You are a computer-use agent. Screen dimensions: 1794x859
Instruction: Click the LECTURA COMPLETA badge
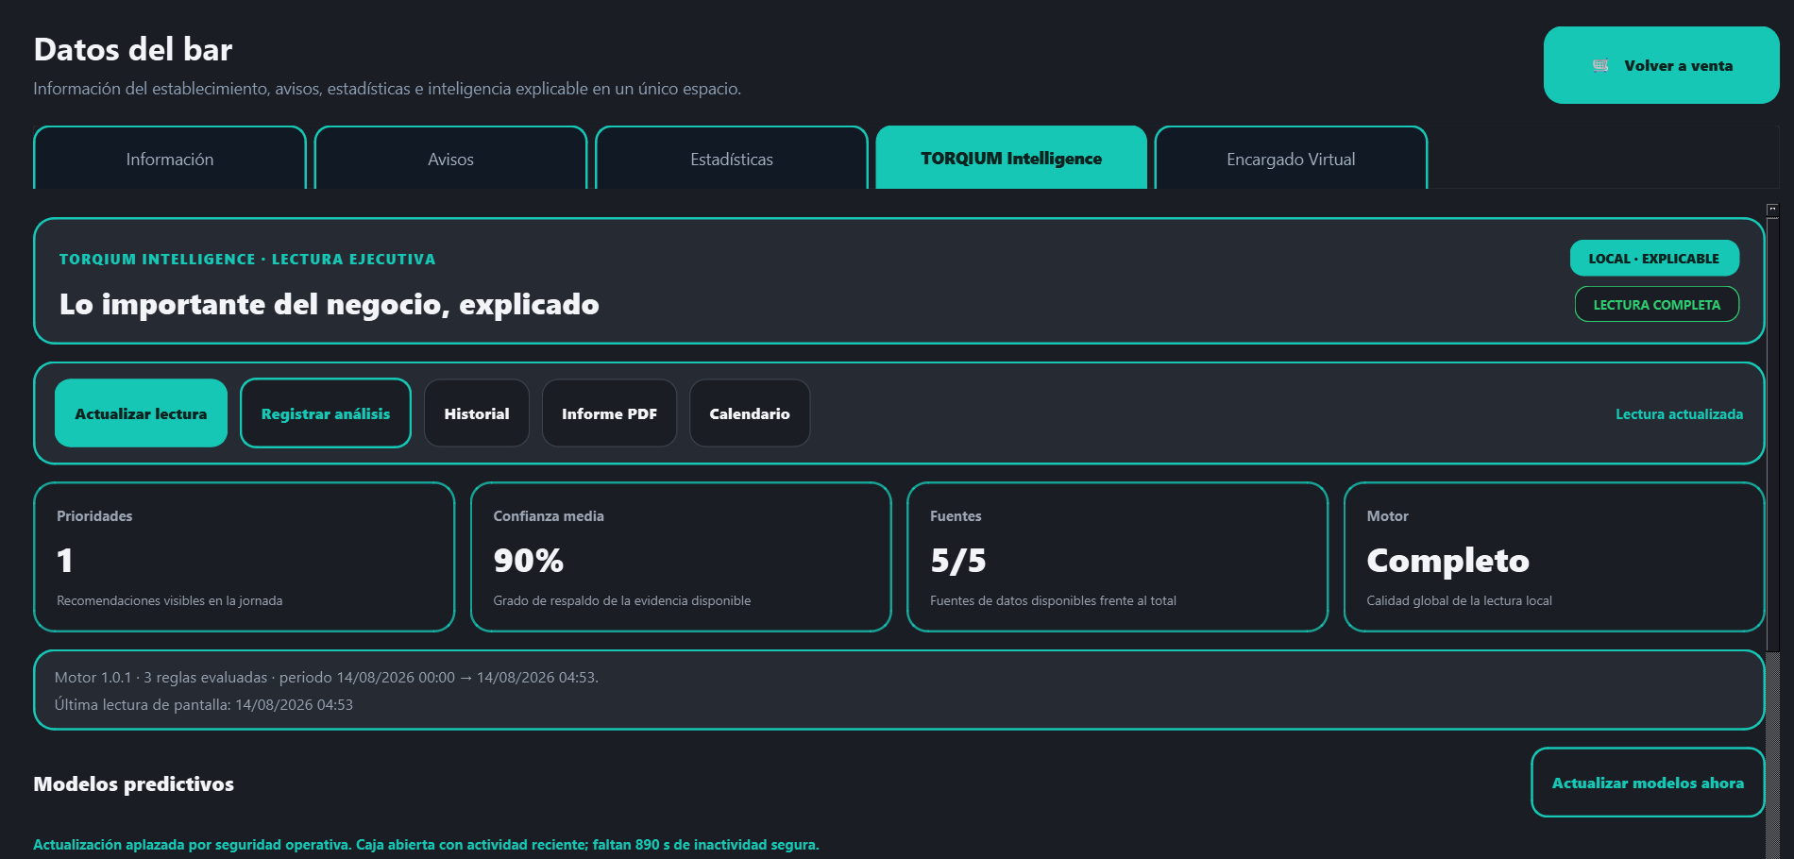[x=1657, y=304]
